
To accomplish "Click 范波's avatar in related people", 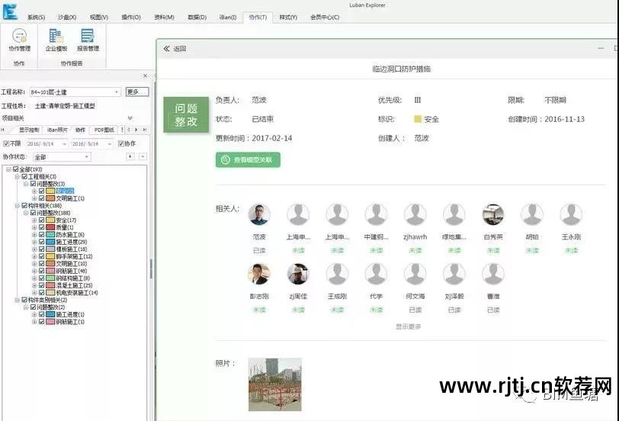I will coord(259,214).
